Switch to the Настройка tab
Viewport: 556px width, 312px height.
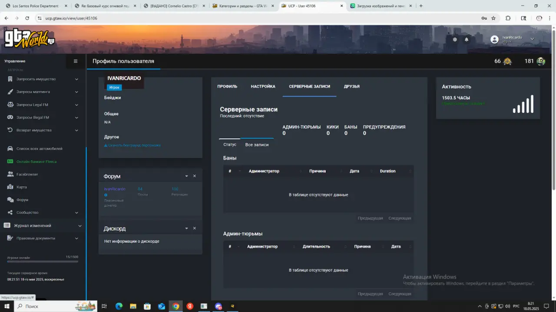263,87
